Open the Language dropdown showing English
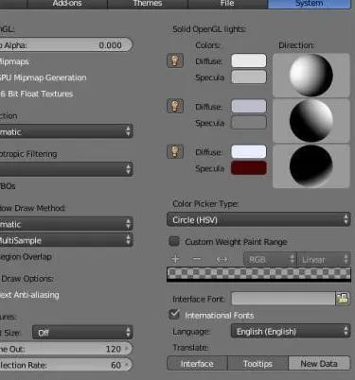 point(291,332)
